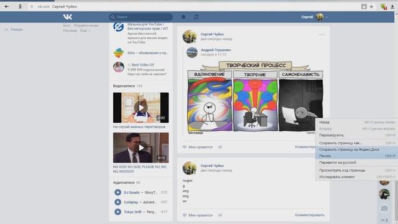Open Андрей Глушенко avatar in repost
This screenshot has height=224, width=398.
click(192, 52)
